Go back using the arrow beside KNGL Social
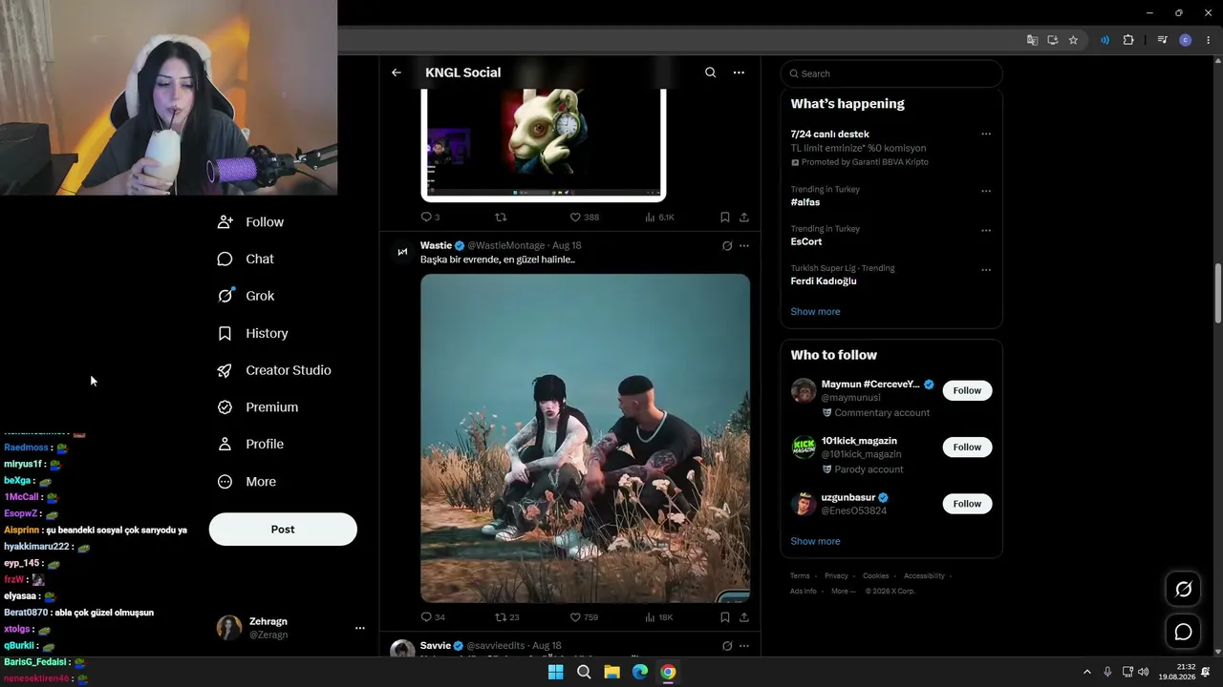The height and width of the screenshot is (687, 1223). pos(397,73)
